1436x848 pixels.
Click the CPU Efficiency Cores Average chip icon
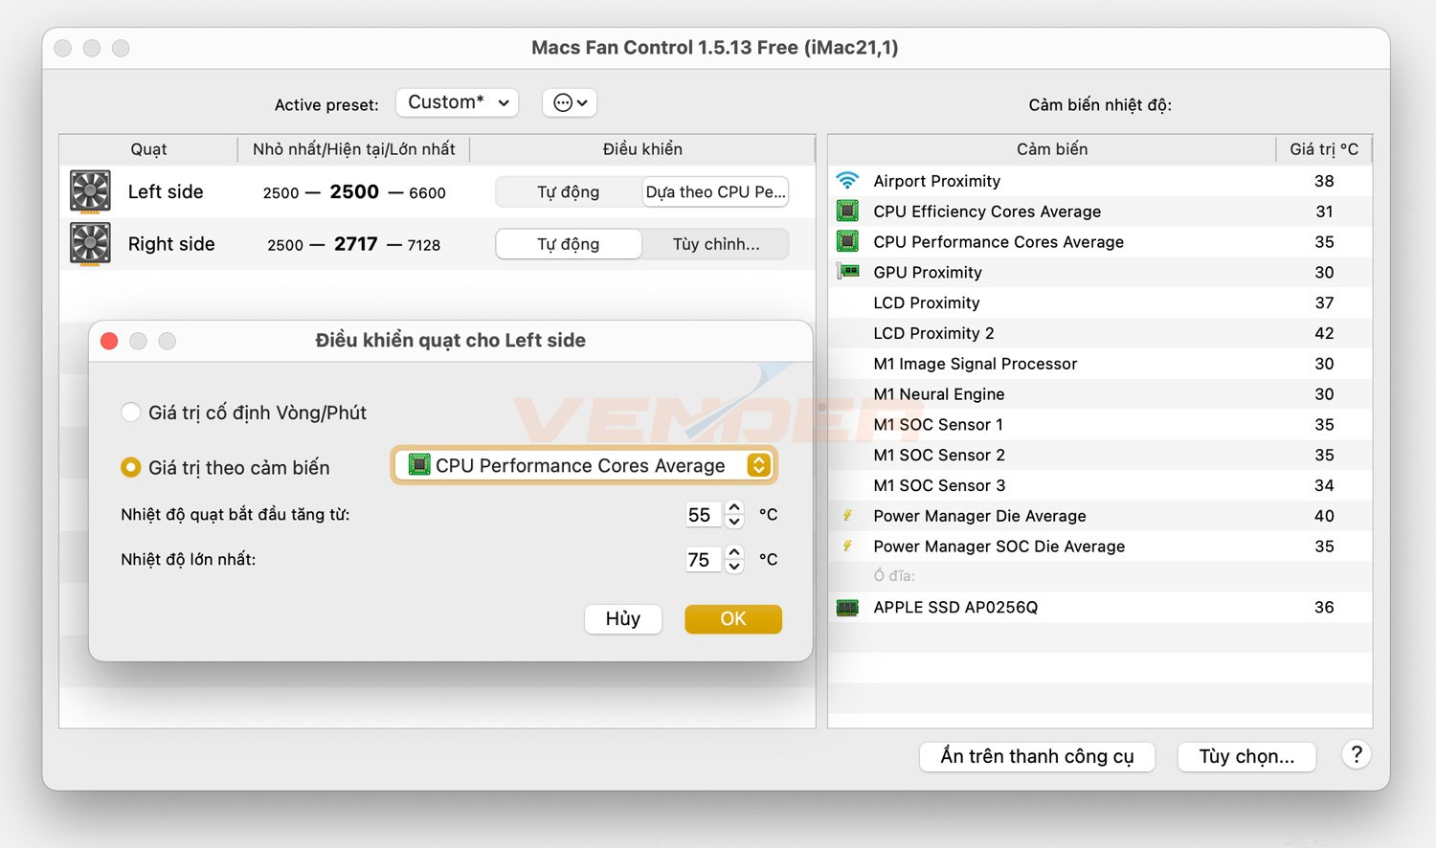[847, 211]
